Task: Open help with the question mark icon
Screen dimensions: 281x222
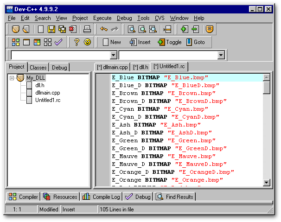Action: tap(77, 42)
